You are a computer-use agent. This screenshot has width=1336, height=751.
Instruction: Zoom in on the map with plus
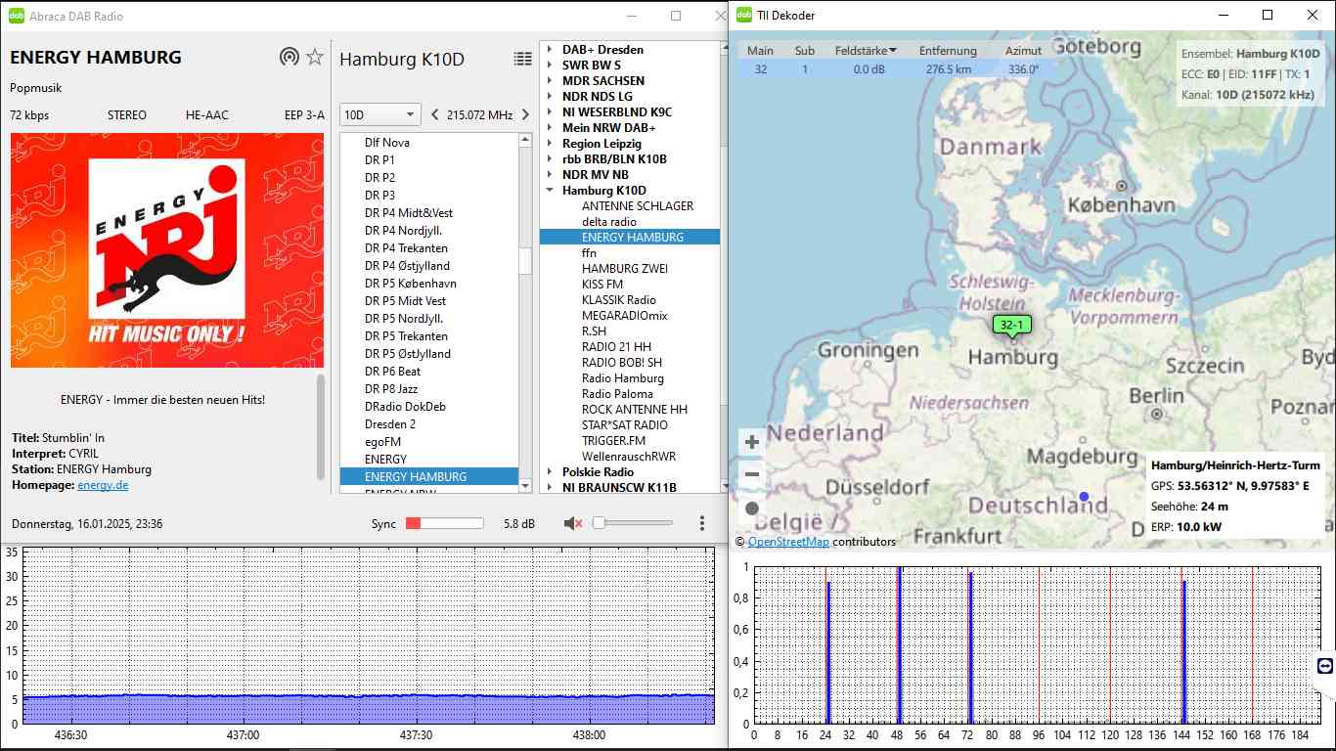pyautogui.click(x=752, y=442)
